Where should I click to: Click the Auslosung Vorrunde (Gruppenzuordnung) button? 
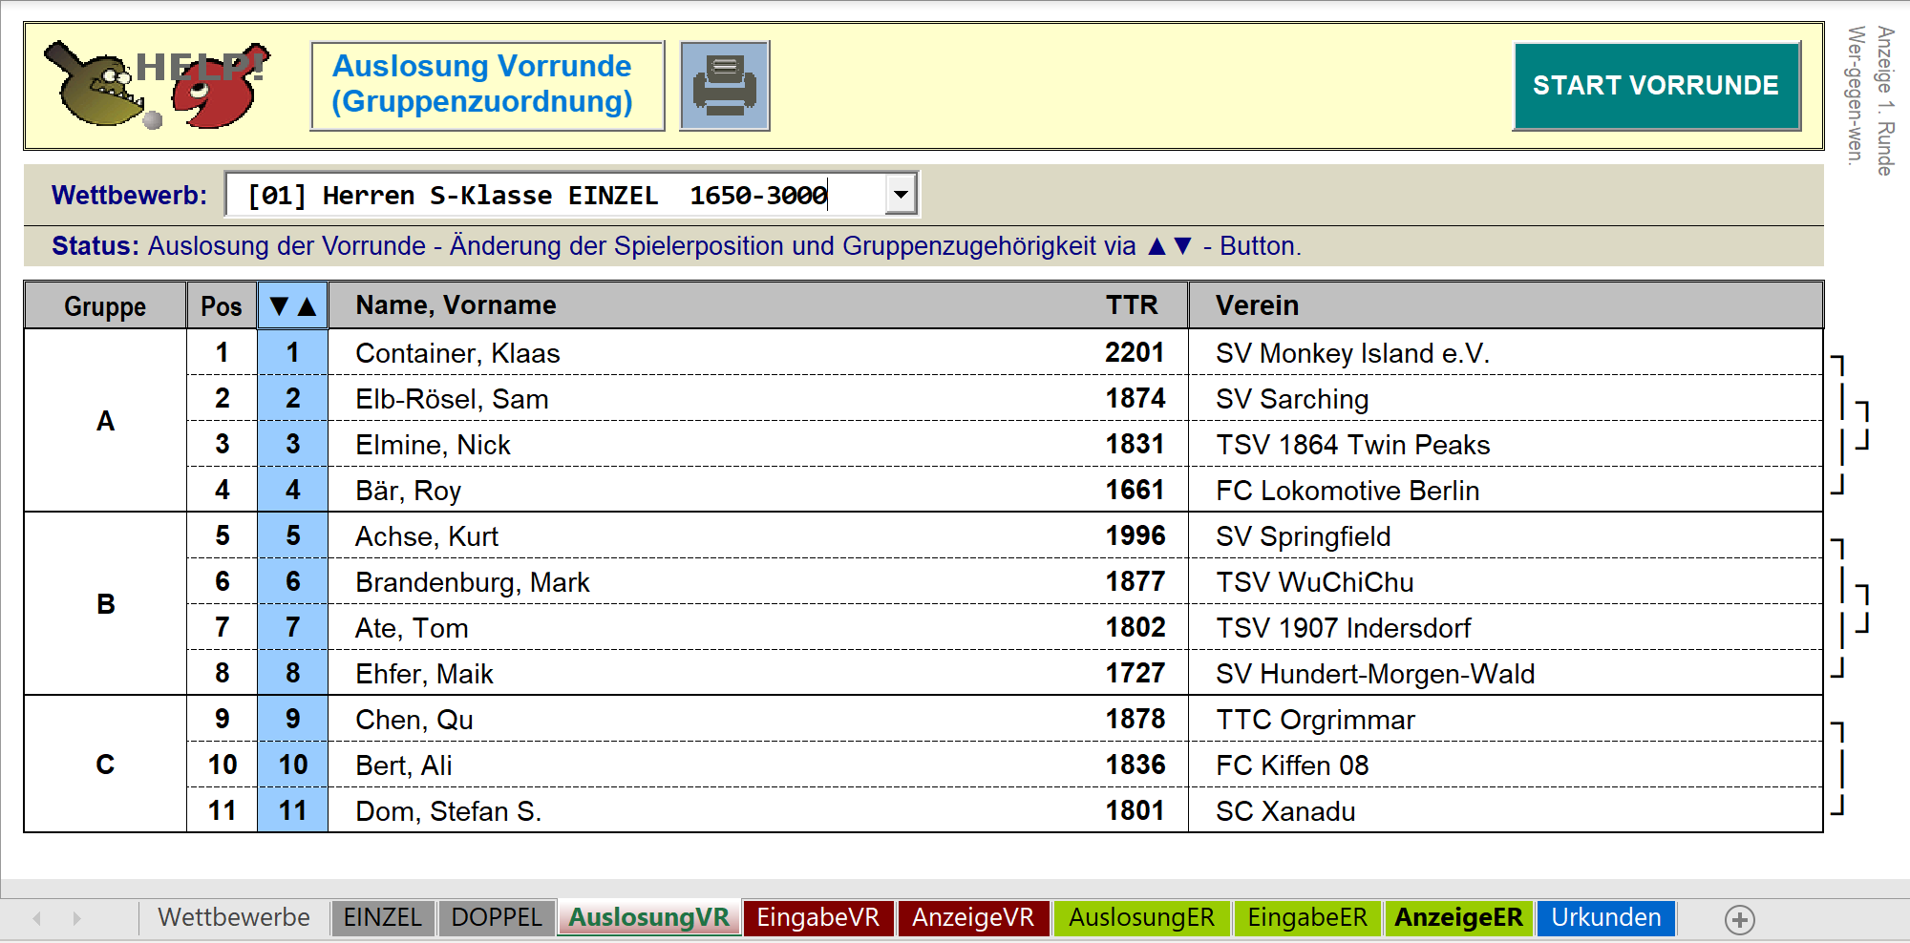tap(487, 85)
